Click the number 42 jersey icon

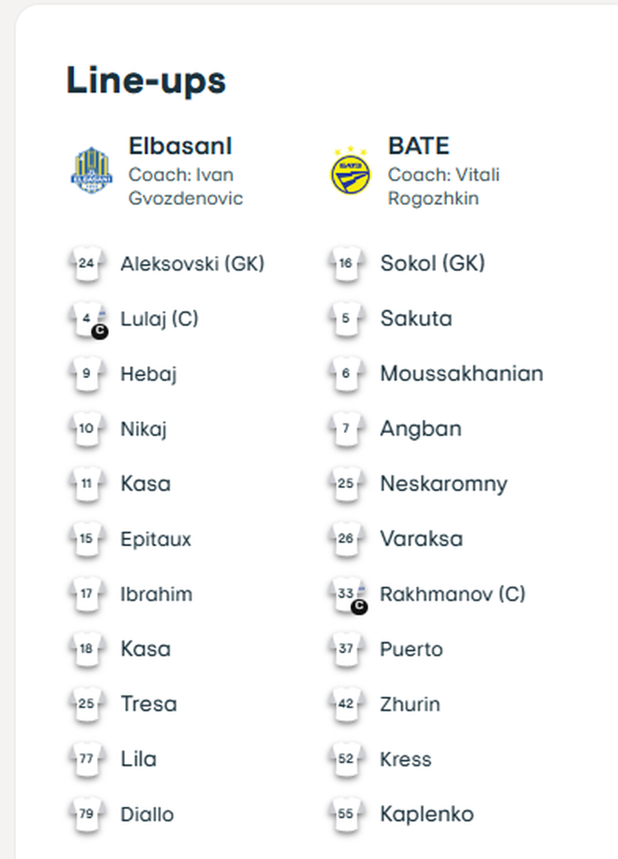pos(346,705)
